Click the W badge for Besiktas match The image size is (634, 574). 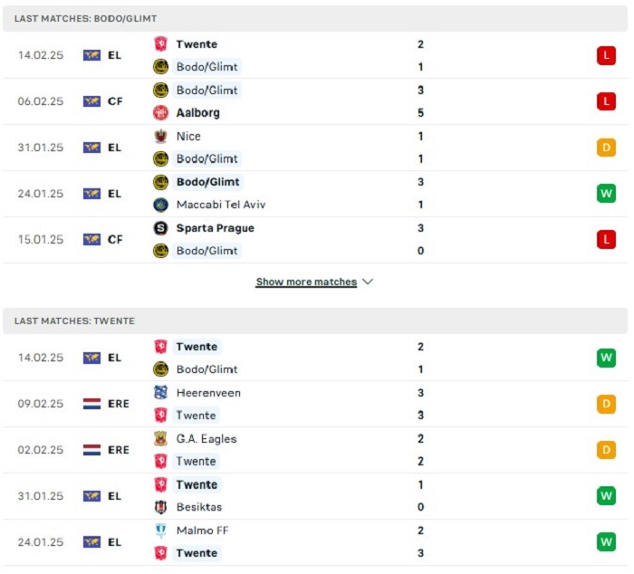pyautogui.click(x=606, y=496)
